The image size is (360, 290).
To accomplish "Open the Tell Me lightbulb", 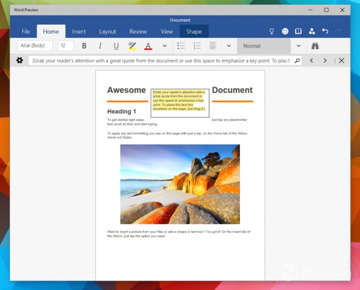I will (272, 31).
